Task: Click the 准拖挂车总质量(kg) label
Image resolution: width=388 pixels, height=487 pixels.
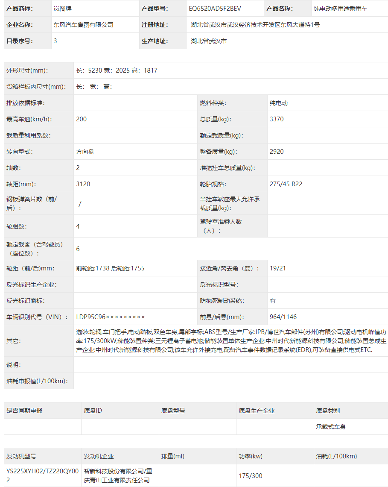Action: [x=228, y=168]
